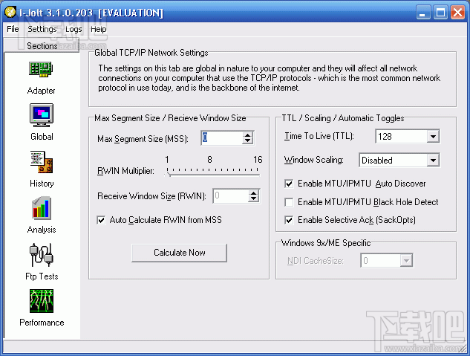Click the Calculate Now button
The image size is (470, 356).
coord(179,253)
